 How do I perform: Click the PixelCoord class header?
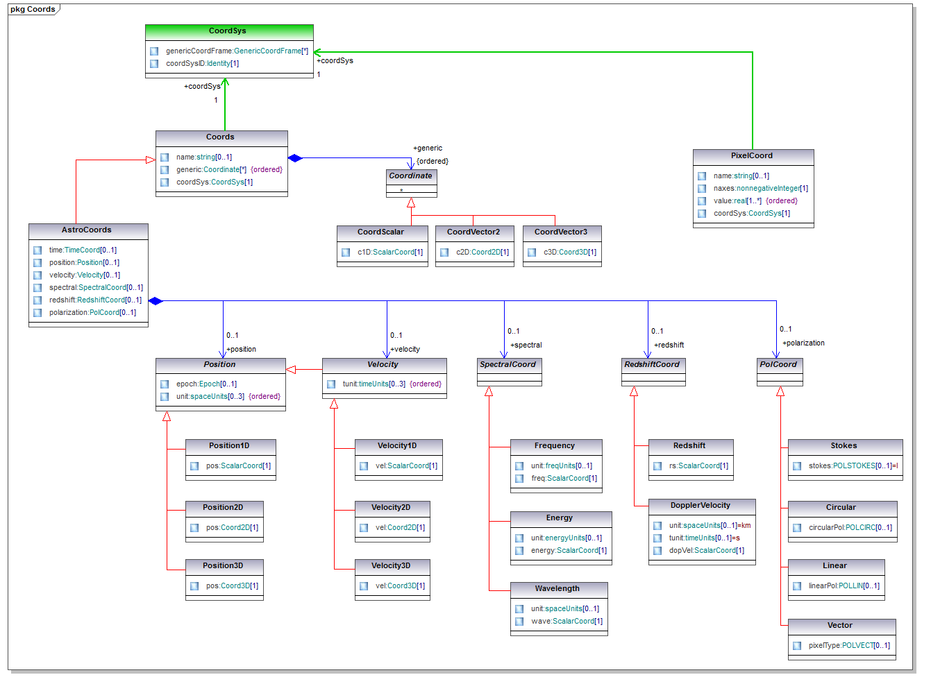753,156
